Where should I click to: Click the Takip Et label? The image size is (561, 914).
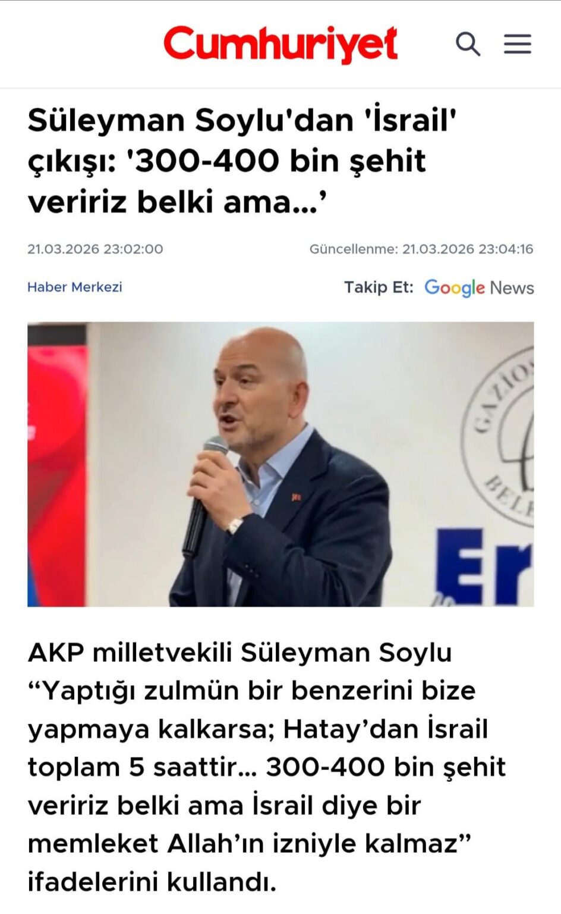click(x=379, y=287)
